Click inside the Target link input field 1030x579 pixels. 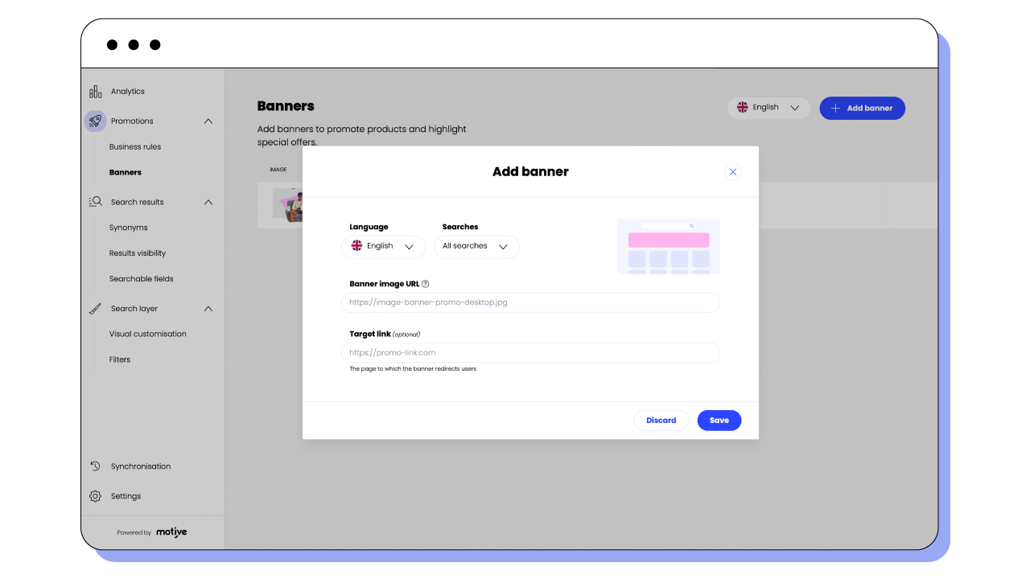(x=530, y=352)
